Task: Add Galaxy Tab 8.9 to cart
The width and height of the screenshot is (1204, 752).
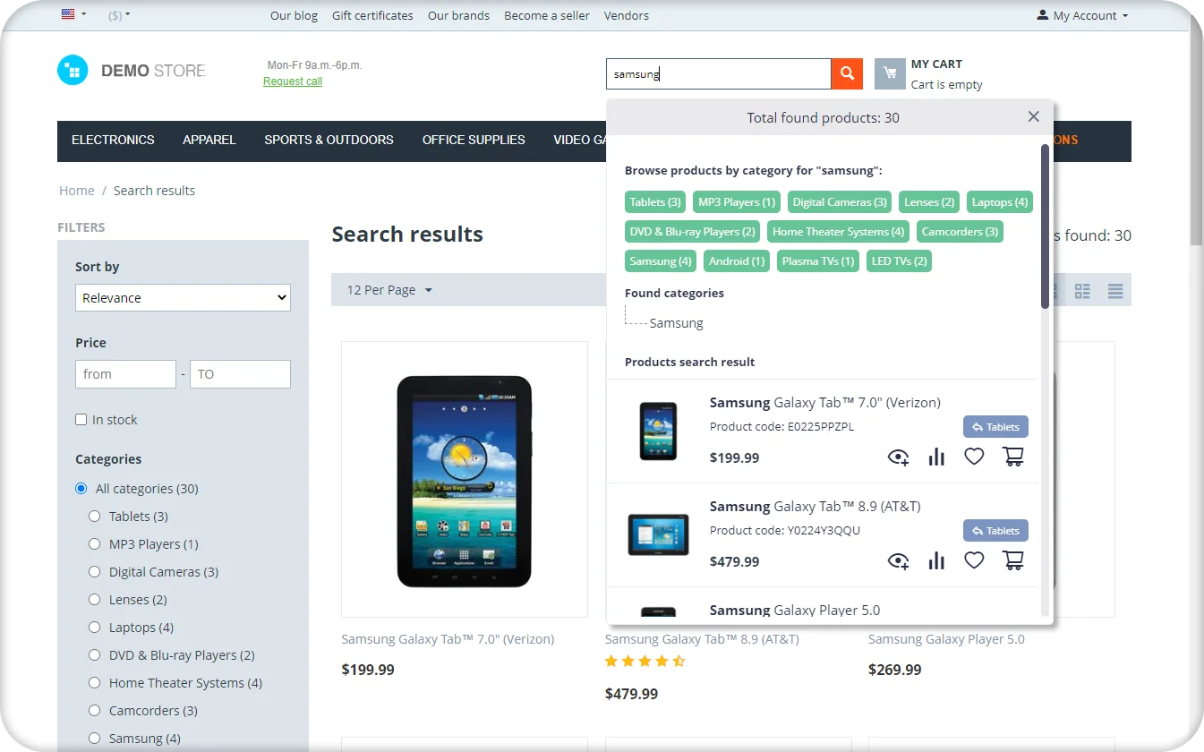Action: point(1013,560)
